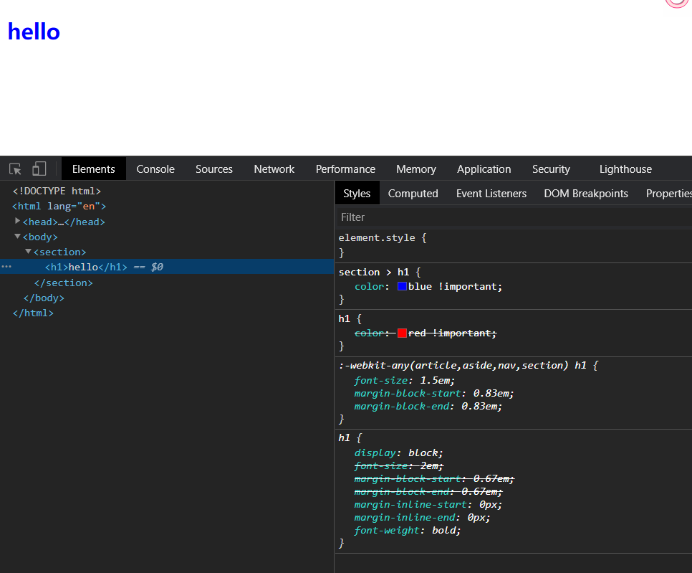Open the Event Listeners tab
The image size is (692, 573).
tap(491, 194)
